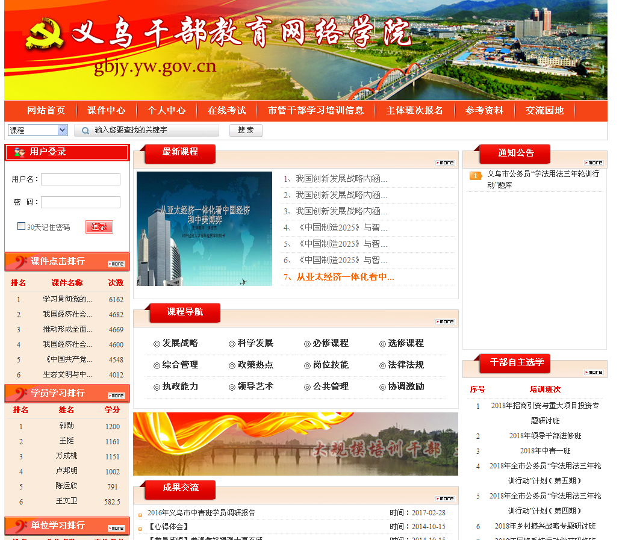Screen dimensions: 625x540
Task: Click 'more' icon in 通知公告 panel
Action: coord(594,163)
